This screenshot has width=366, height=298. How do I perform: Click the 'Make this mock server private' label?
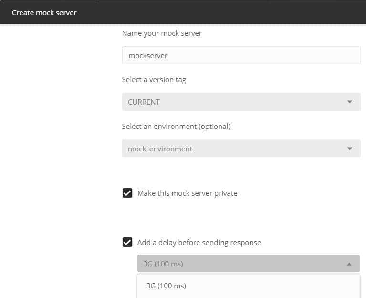click(187, 193)
